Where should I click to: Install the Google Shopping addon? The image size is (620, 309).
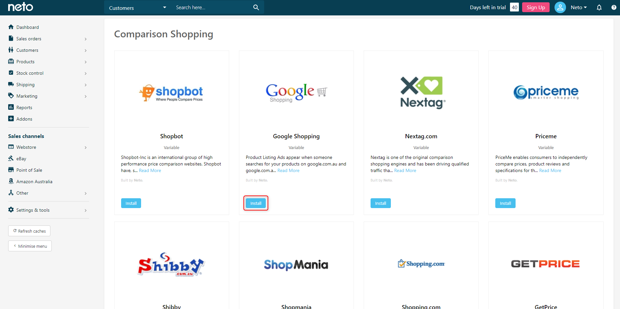tap(256, 203)
